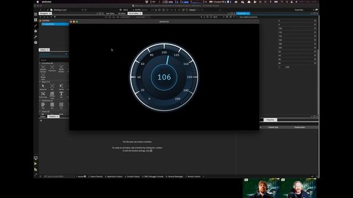Collapse the User added properties section
Viewport: 353px width, 198px height.
(x=237, y=17)
